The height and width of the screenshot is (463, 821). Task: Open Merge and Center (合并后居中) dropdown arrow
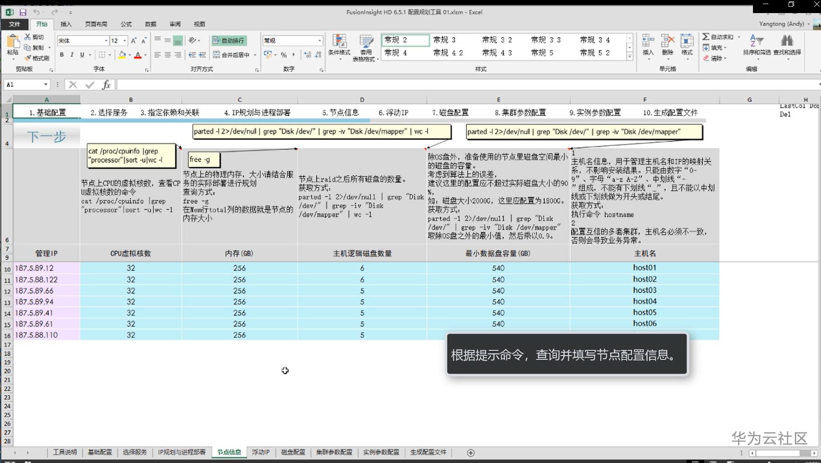click(255, 55)
